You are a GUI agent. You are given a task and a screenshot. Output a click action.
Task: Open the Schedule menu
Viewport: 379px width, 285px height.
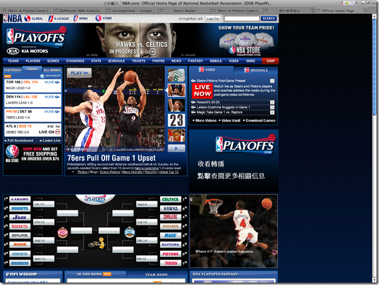[117, 61]
